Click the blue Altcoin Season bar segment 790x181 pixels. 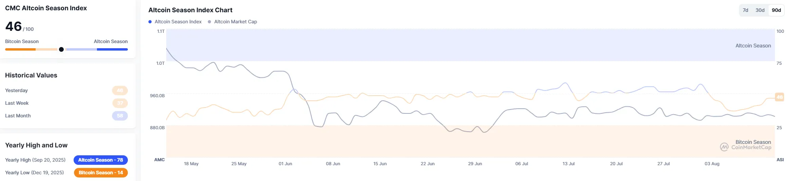coord(112,49)
